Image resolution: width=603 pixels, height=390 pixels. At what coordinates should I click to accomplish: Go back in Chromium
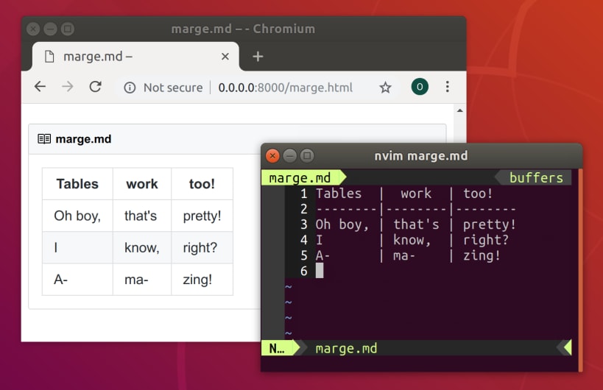[x=40, y=87]
